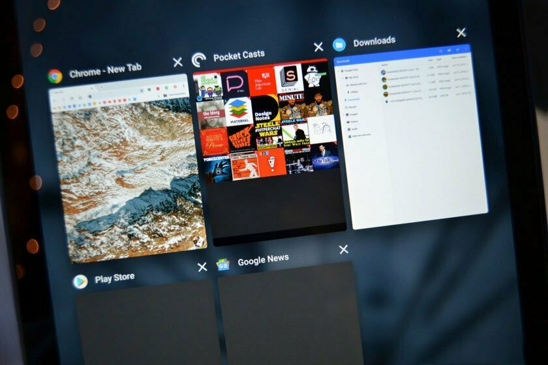
Task: Select Offline in Files sidebar
Action: coord(352,92)
